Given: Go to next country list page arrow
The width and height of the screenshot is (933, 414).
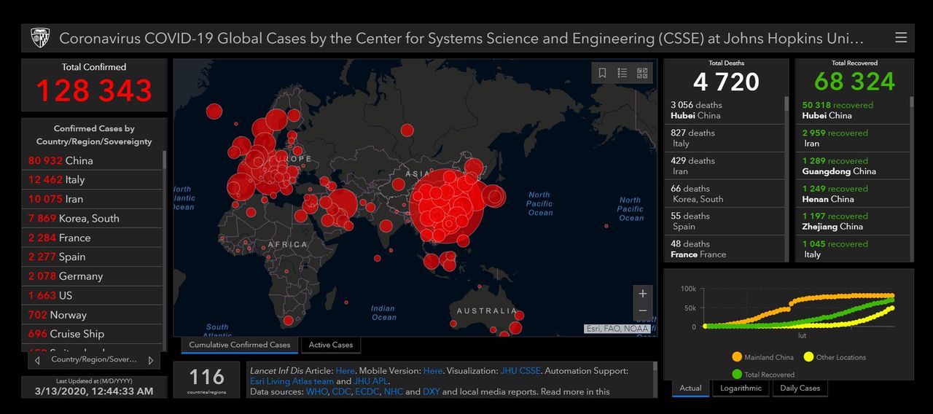Looking at the screenshot, I should tap(151, 360).
